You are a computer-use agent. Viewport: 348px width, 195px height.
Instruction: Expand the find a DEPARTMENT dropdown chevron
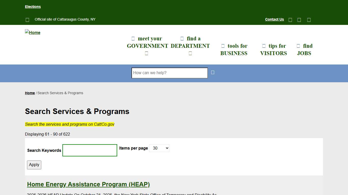pos(190,53)
